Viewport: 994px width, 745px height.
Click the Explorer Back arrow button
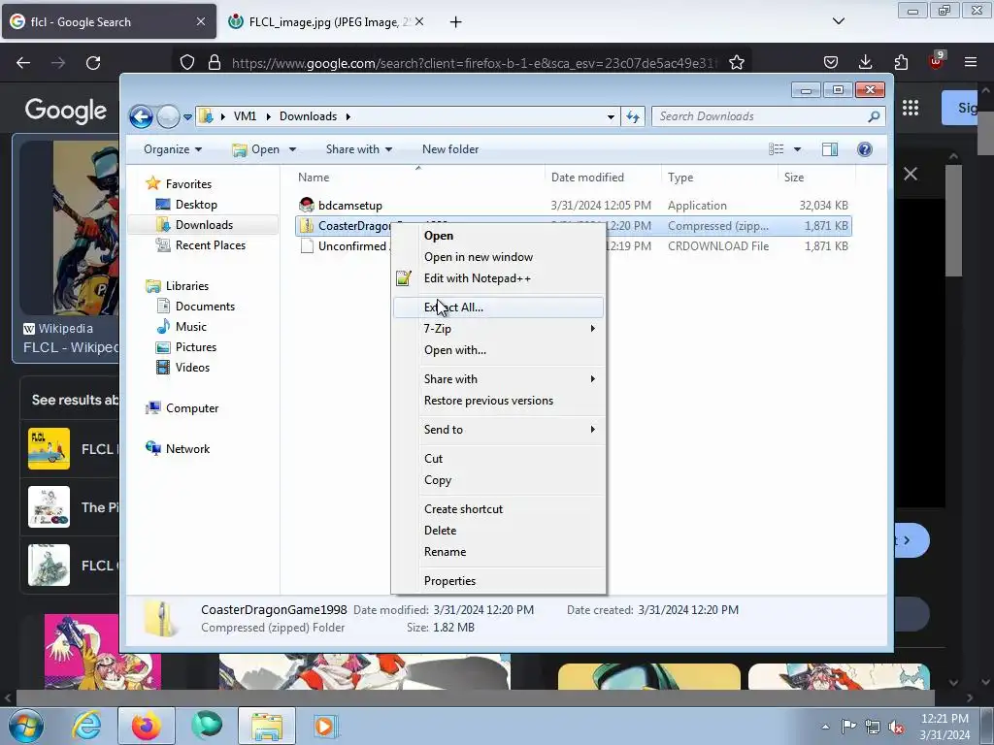point(141,116)
